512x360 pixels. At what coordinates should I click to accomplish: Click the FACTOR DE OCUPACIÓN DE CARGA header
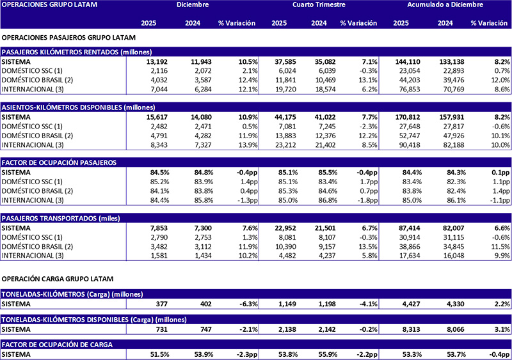click(58, 344)
